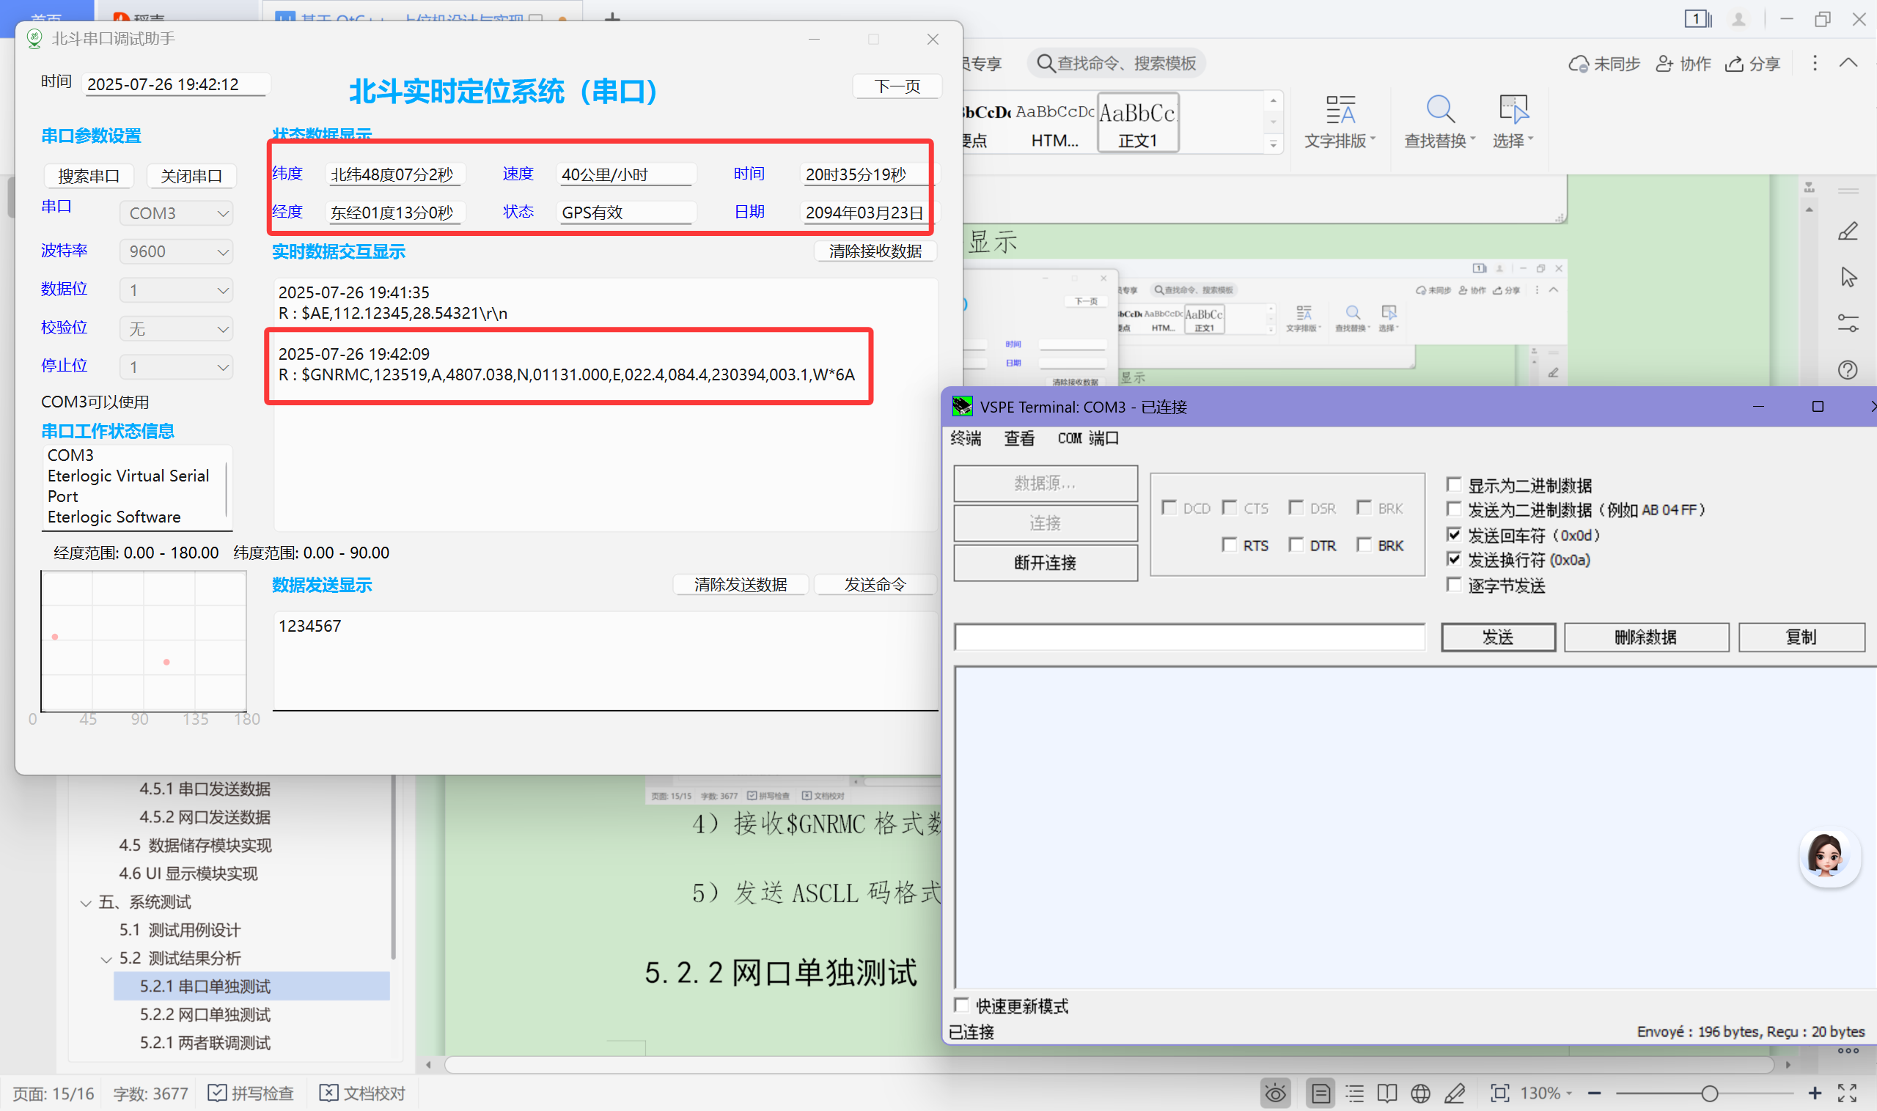The width and height of the screenshot is (1877, 1111).
Task: Open the baud rate 9600 dropdown
Action: coord(177,251)
